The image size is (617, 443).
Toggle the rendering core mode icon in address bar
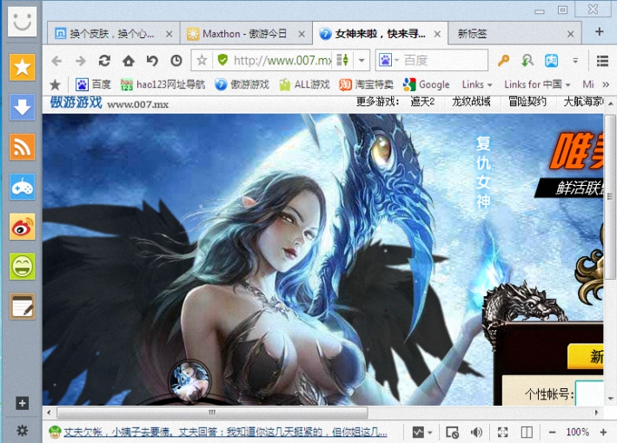tap(342, 60)
